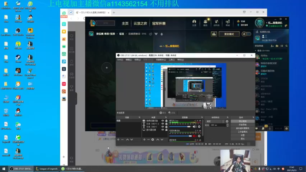The image size is (306, 172).
Task: Toggle visibility of display capture source
Action: click(x=163, y=130)
